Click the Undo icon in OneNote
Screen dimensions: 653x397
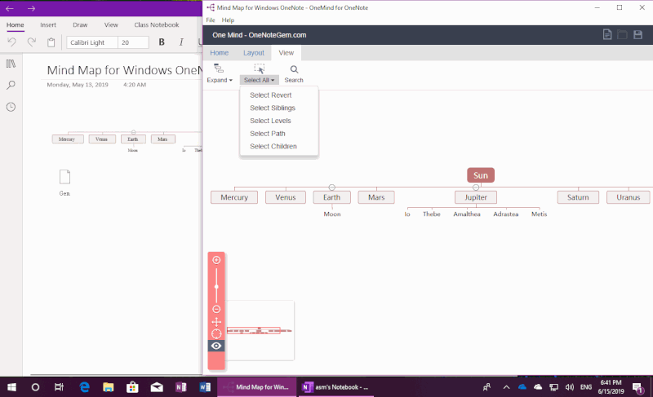[11, 42]
